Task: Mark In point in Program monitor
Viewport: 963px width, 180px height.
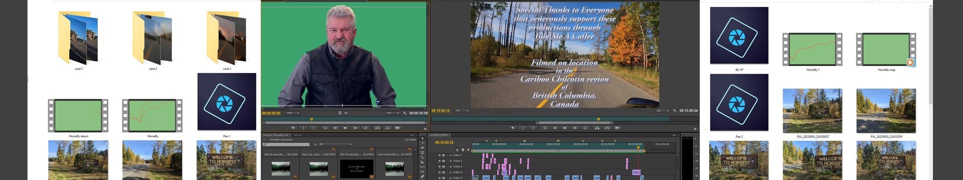Action: point(523,128)
